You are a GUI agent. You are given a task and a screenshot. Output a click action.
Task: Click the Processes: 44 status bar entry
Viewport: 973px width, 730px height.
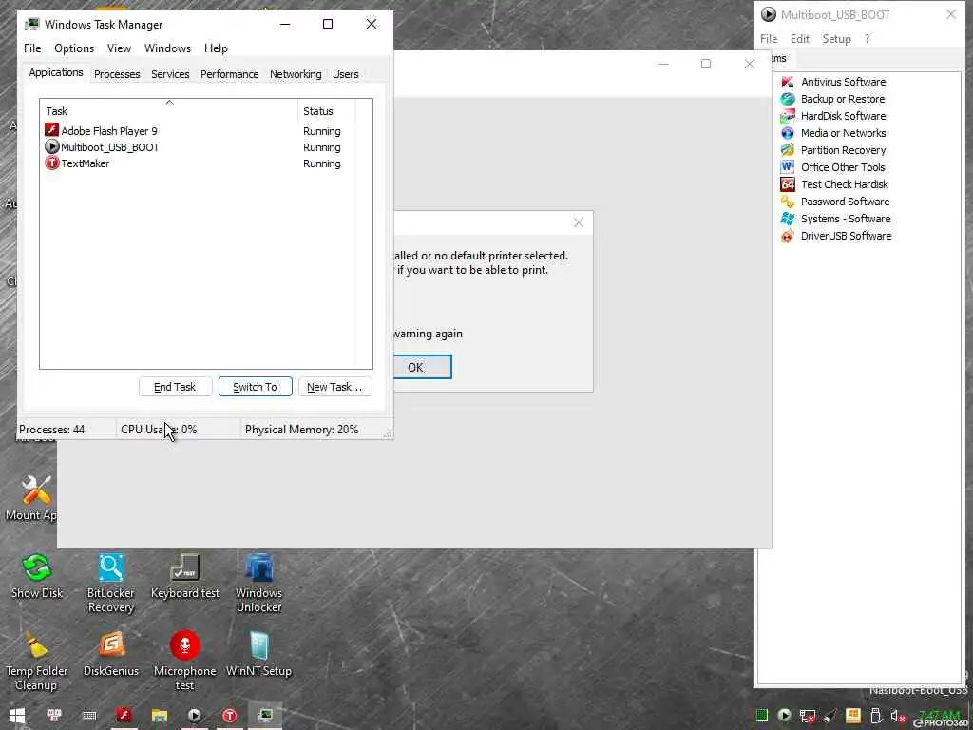pos(51,430)
